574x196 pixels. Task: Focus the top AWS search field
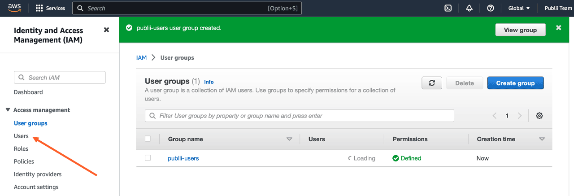187,8
